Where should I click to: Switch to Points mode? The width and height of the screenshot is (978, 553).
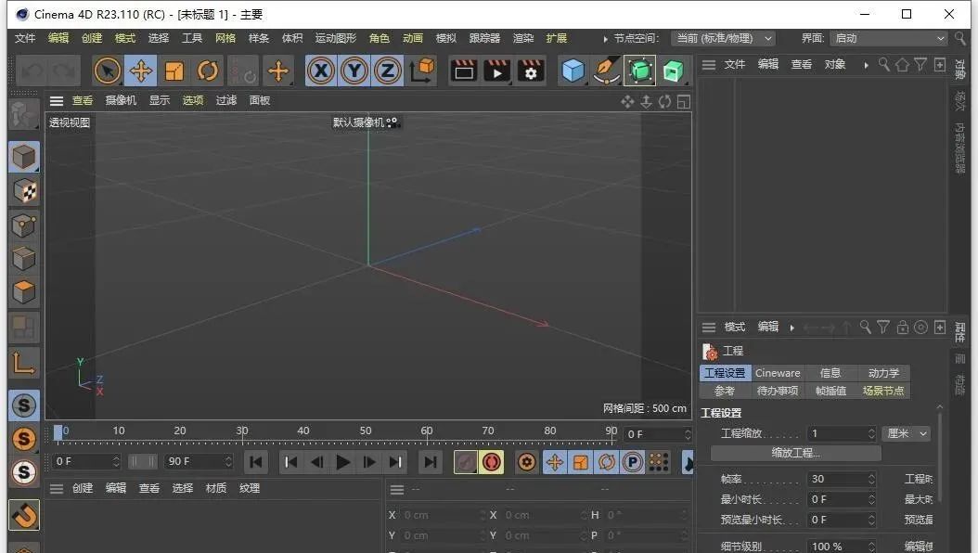pos(24,225)
